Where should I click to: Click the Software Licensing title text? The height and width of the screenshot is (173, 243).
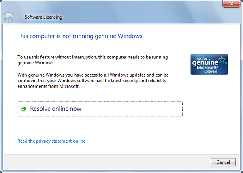pos(43,17)
